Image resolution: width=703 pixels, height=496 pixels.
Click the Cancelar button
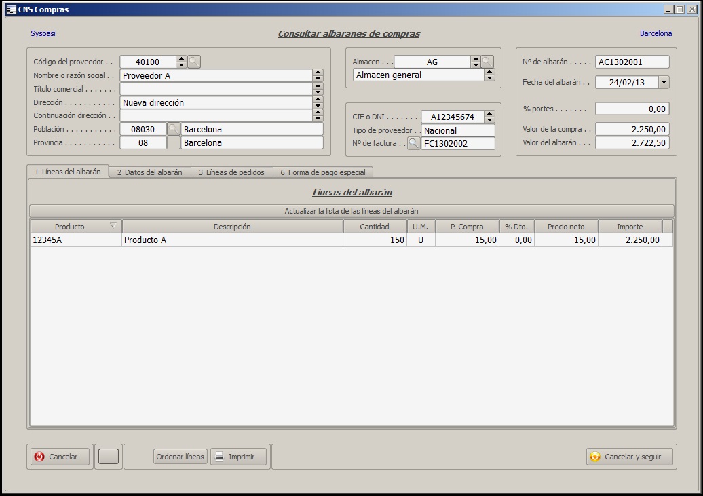click(60, 457)
